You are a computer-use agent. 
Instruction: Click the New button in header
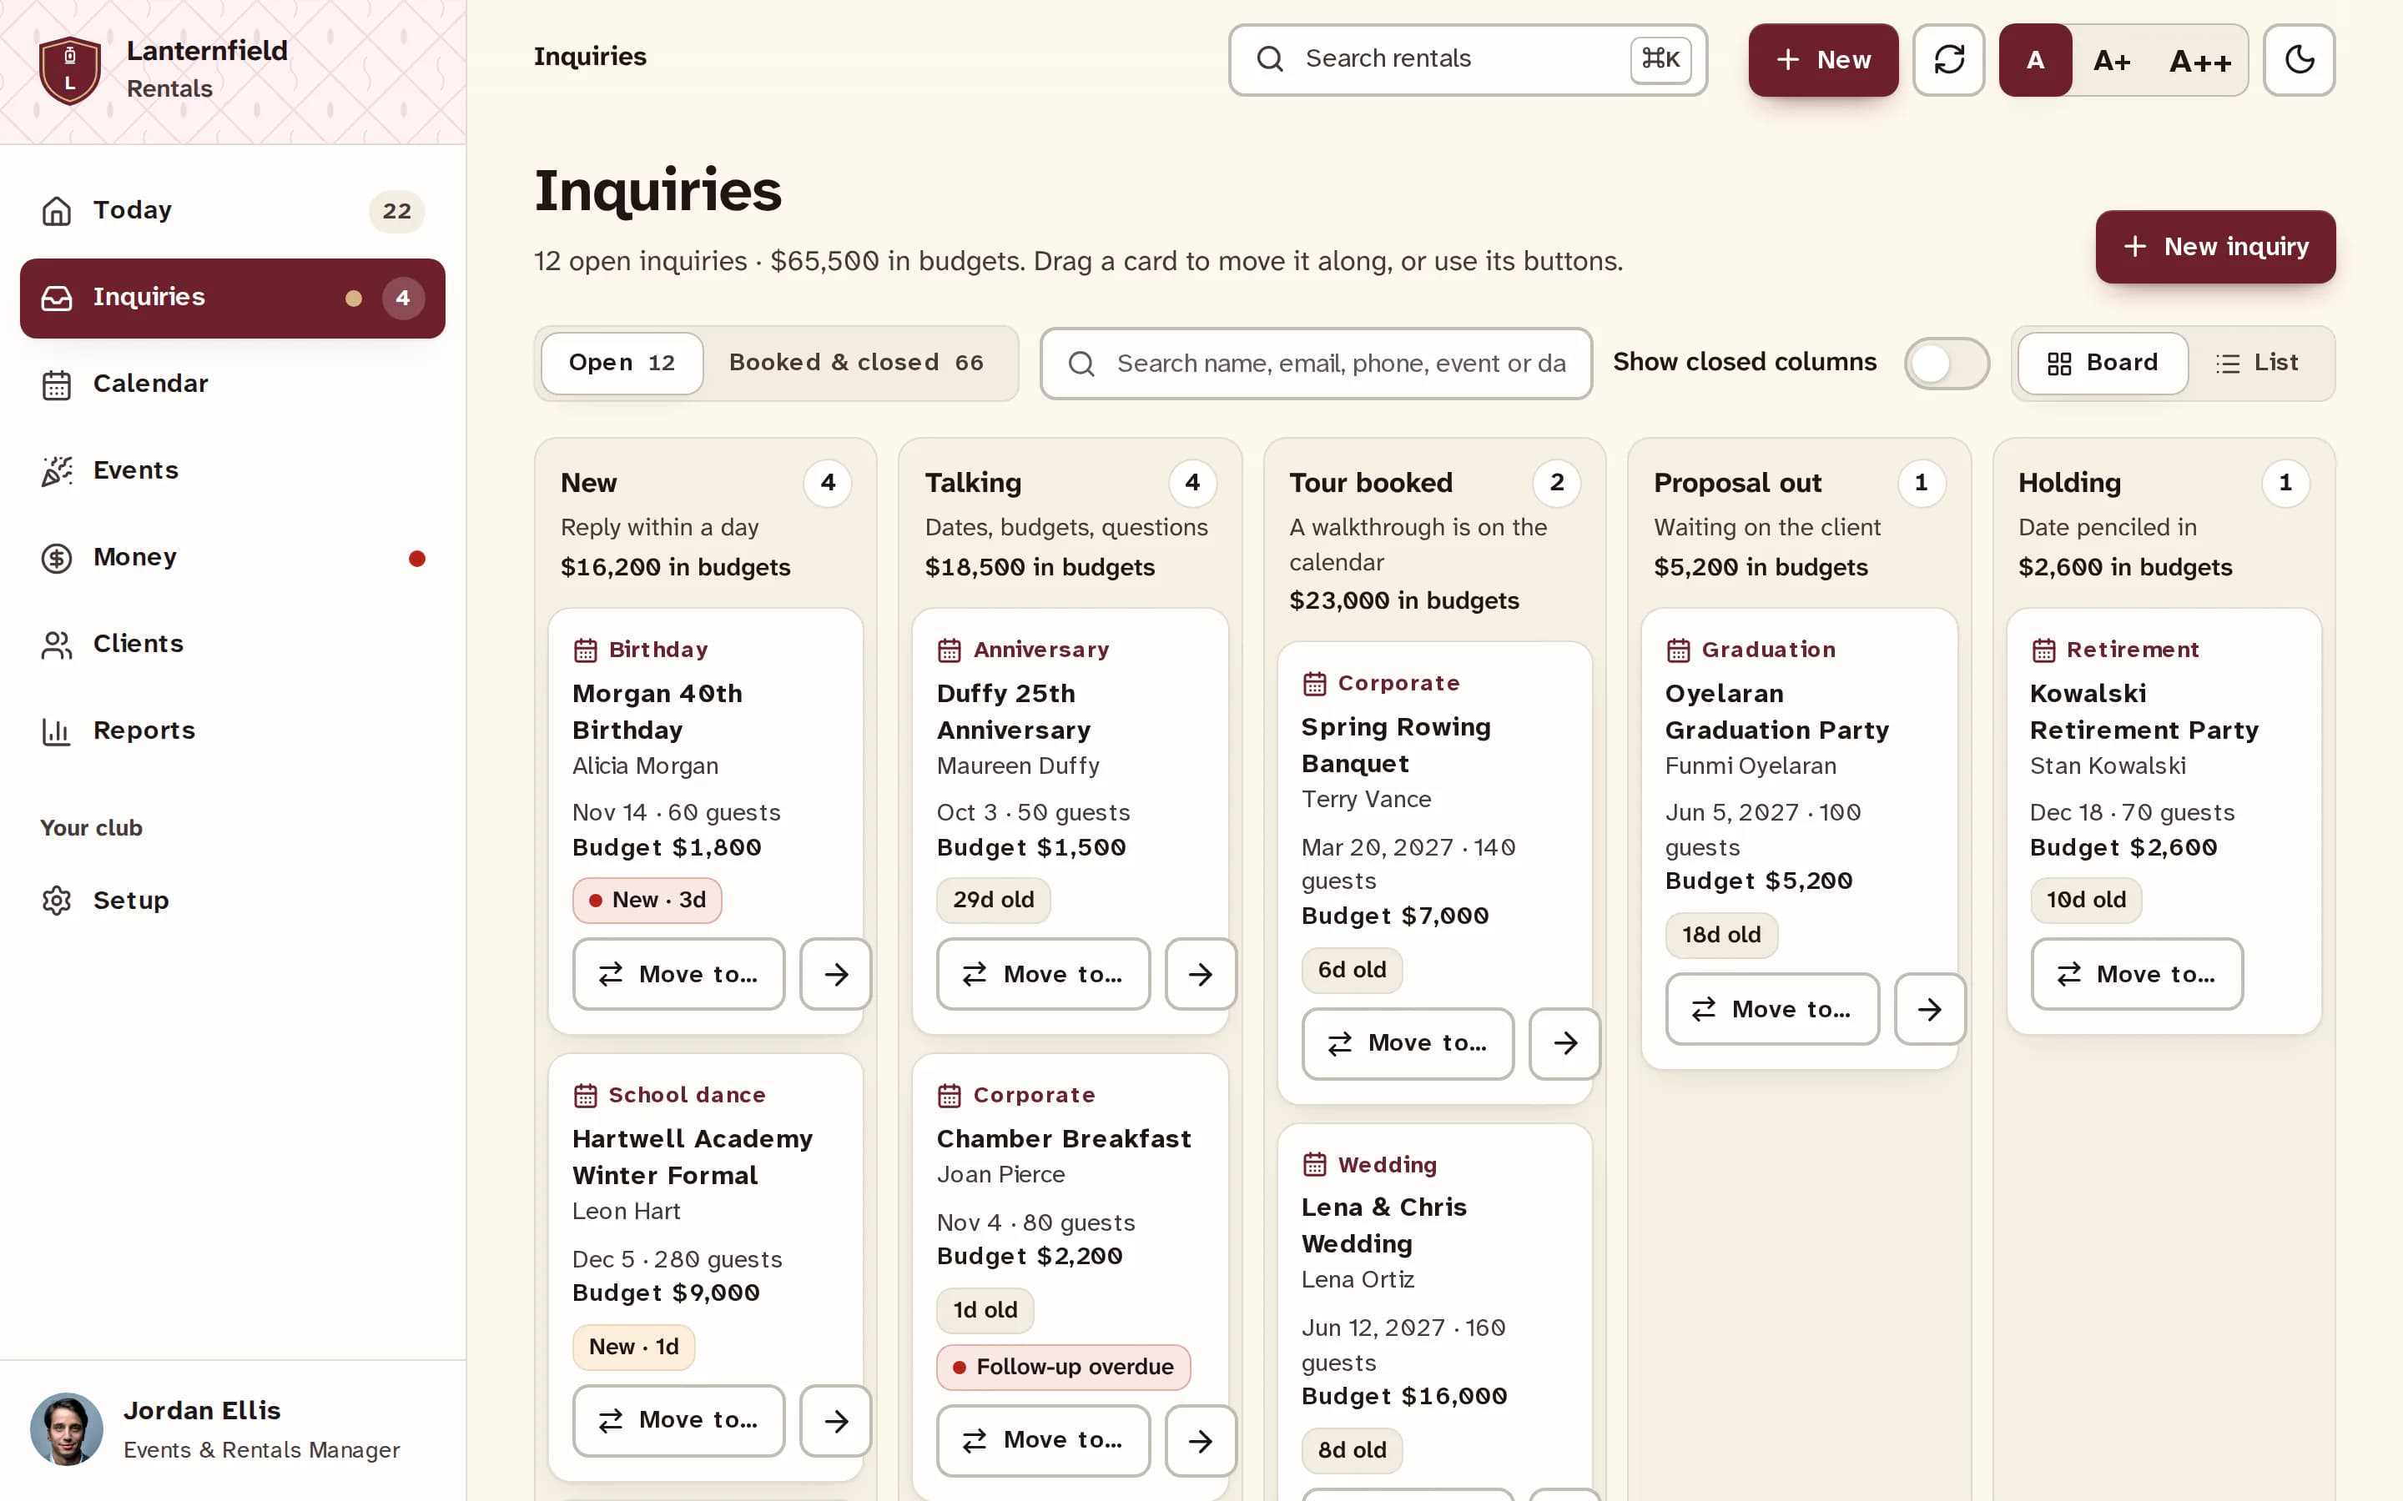coord(1822,59)
